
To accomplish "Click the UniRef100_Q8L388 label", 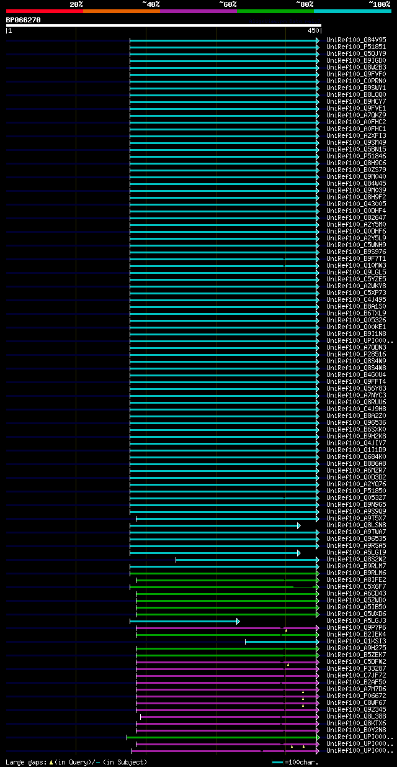I will tap(356, 716).
